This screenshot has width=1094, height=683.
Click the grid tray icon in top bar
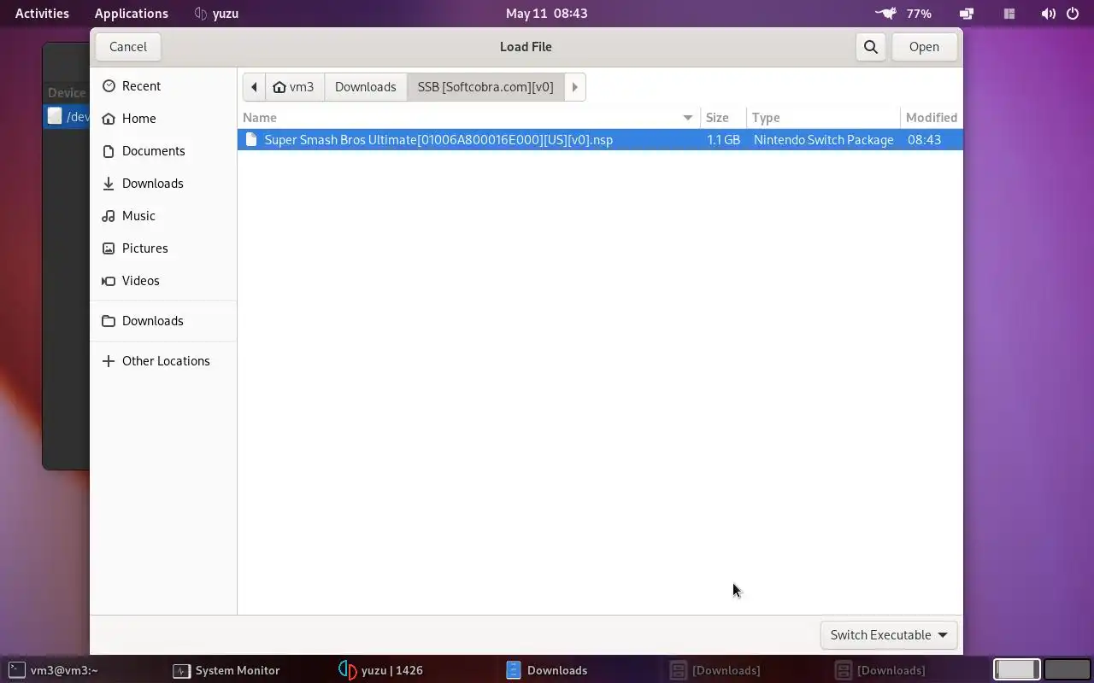pyautogui.click(x=1009, y=14)
